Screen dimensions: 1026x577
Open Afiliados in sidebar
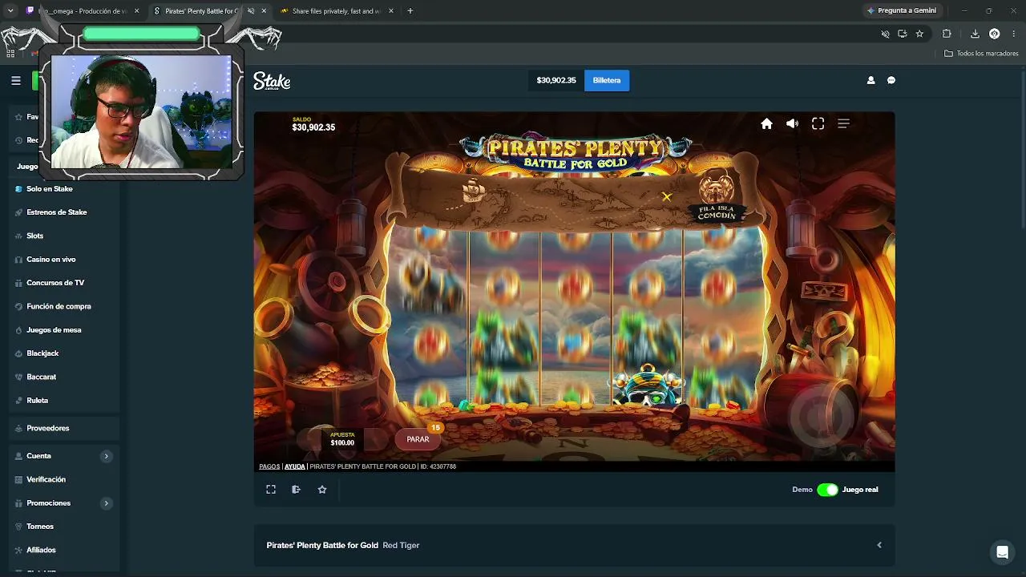(x=42, y=550)
